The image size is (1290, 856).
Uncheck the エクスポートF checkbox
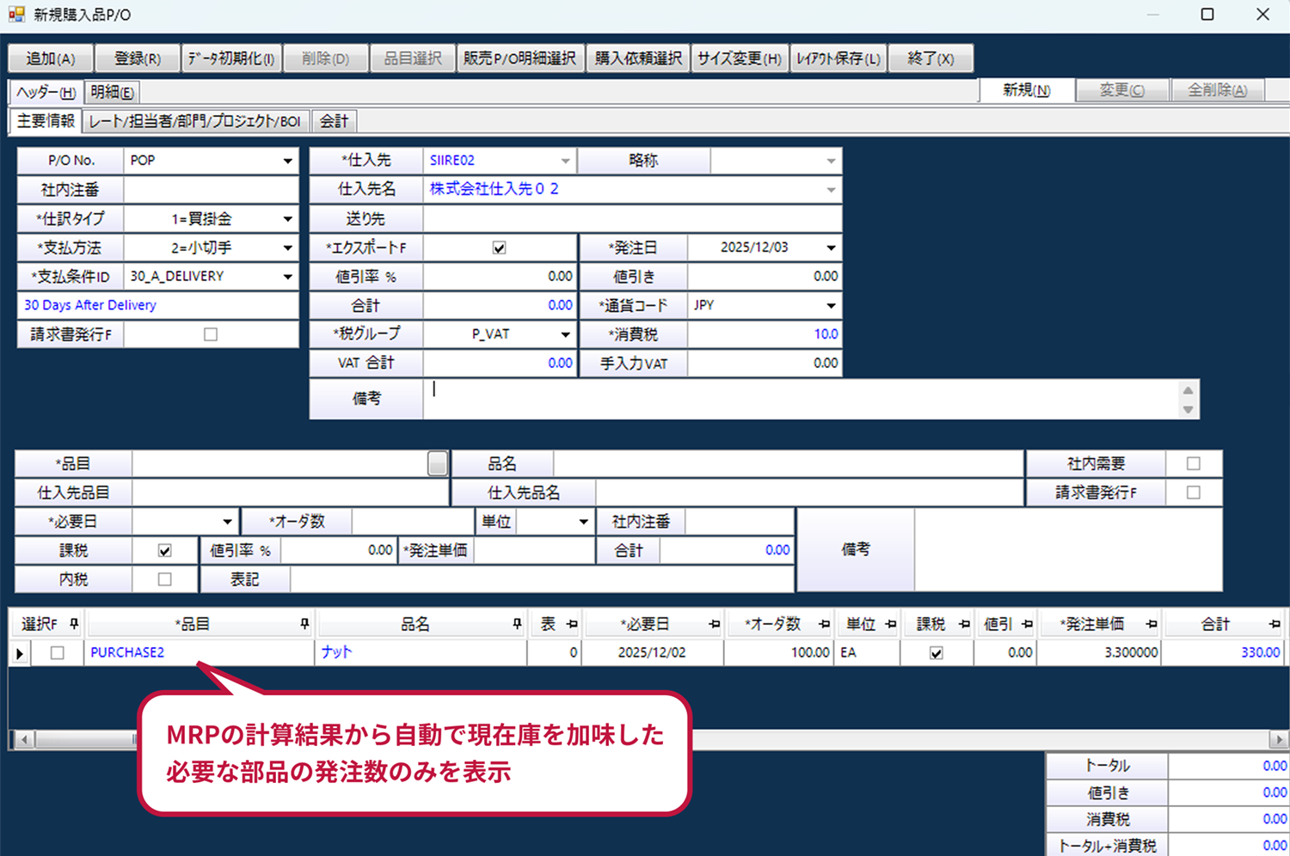point(499,248)
